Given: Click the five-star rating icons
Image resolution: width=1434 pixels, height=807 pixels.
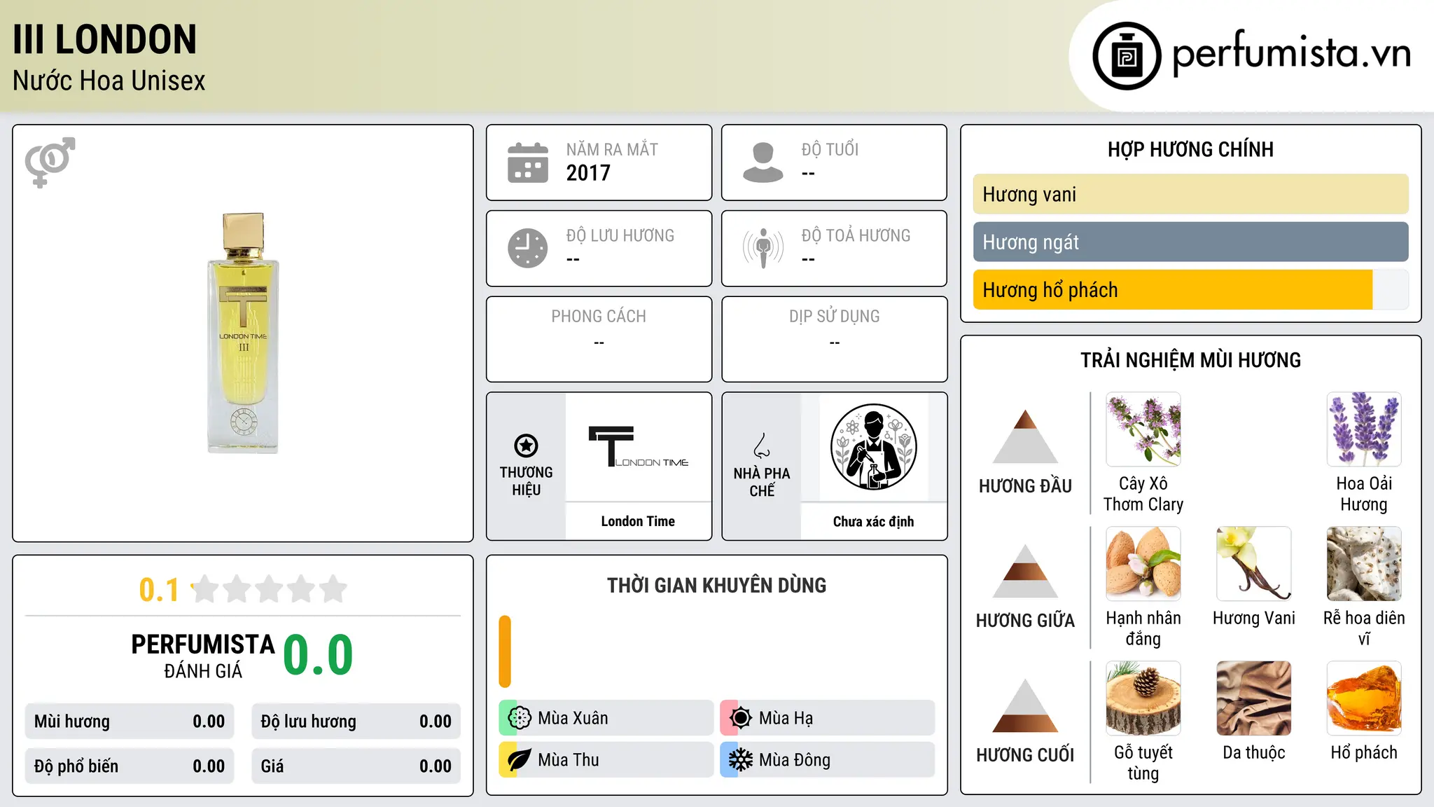Looking at the screenshot, I should coord(269,589).
